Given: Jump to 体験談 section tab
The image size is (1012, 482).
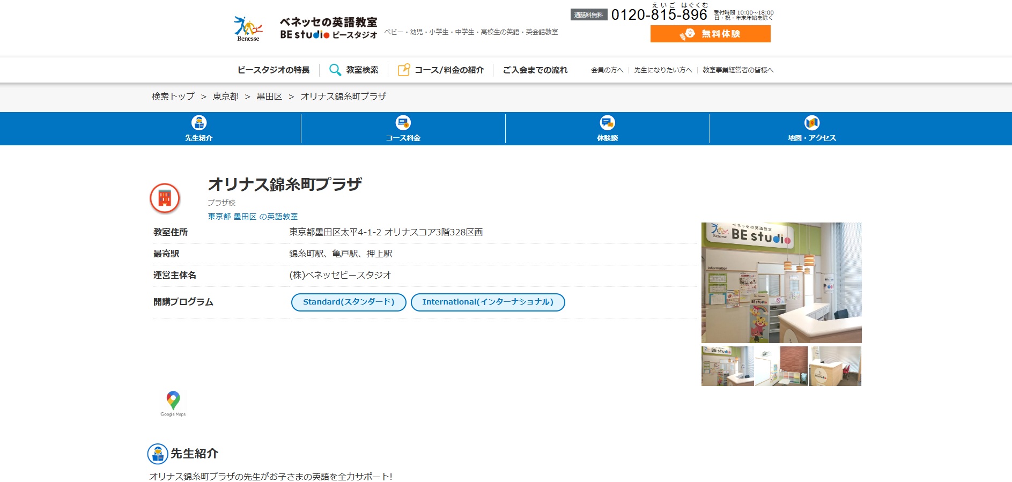Looking at the screenshot, I should [x=608, y=129].
